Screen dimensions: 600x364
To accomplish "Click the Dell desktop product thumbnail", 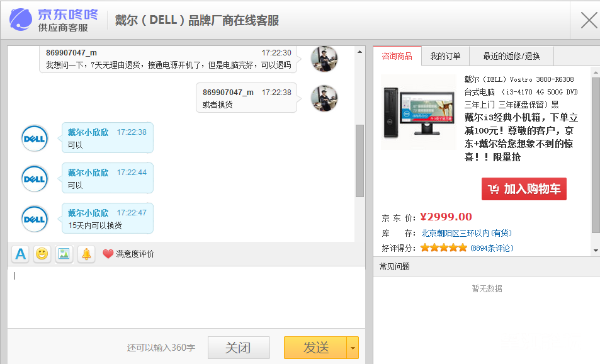I will pyautogui.click(x=419, y=111).
